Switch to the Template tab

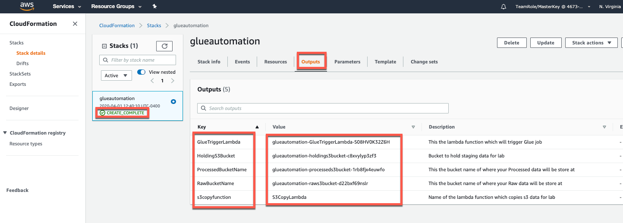click(385, 62)
